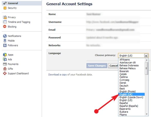Open the Security settings section
Image resolution: width=151 pixels, height=117 pixels.
click(12, 8)
